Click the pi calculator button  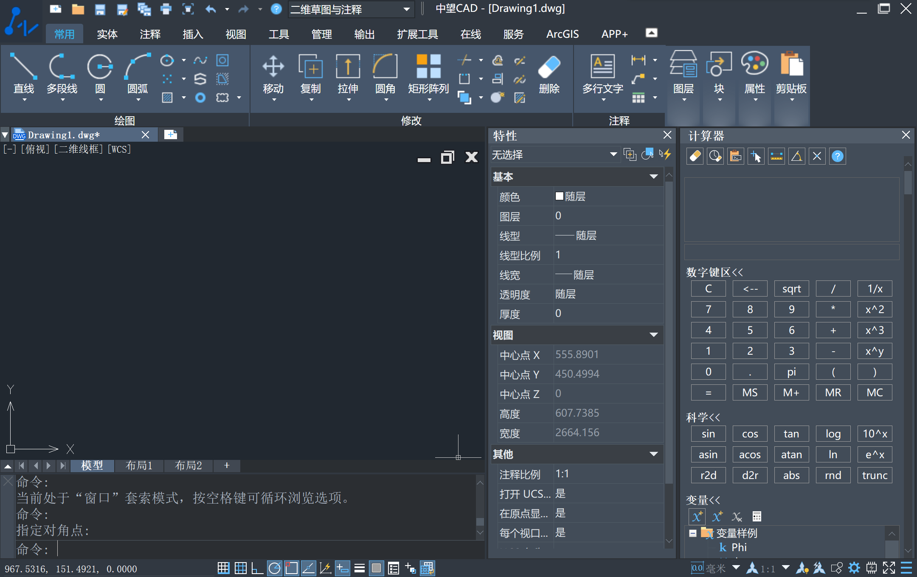coord(792,372)
